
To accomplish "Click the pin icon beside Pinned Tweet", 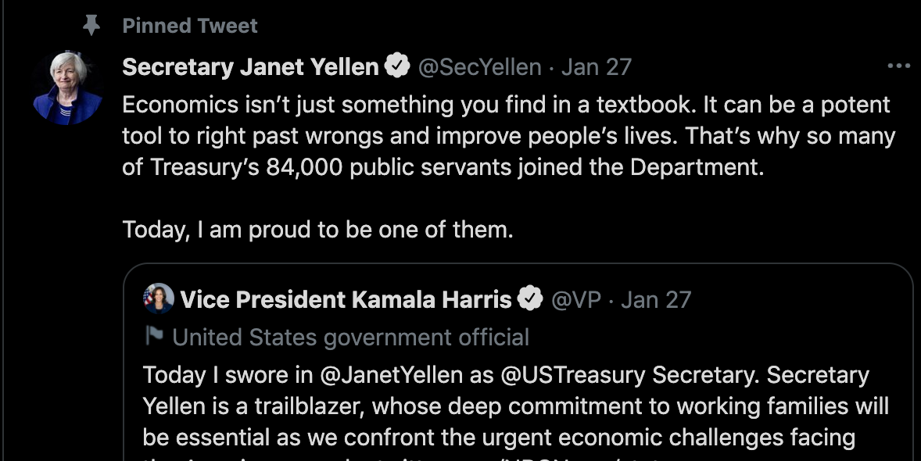I will point(91,25).
